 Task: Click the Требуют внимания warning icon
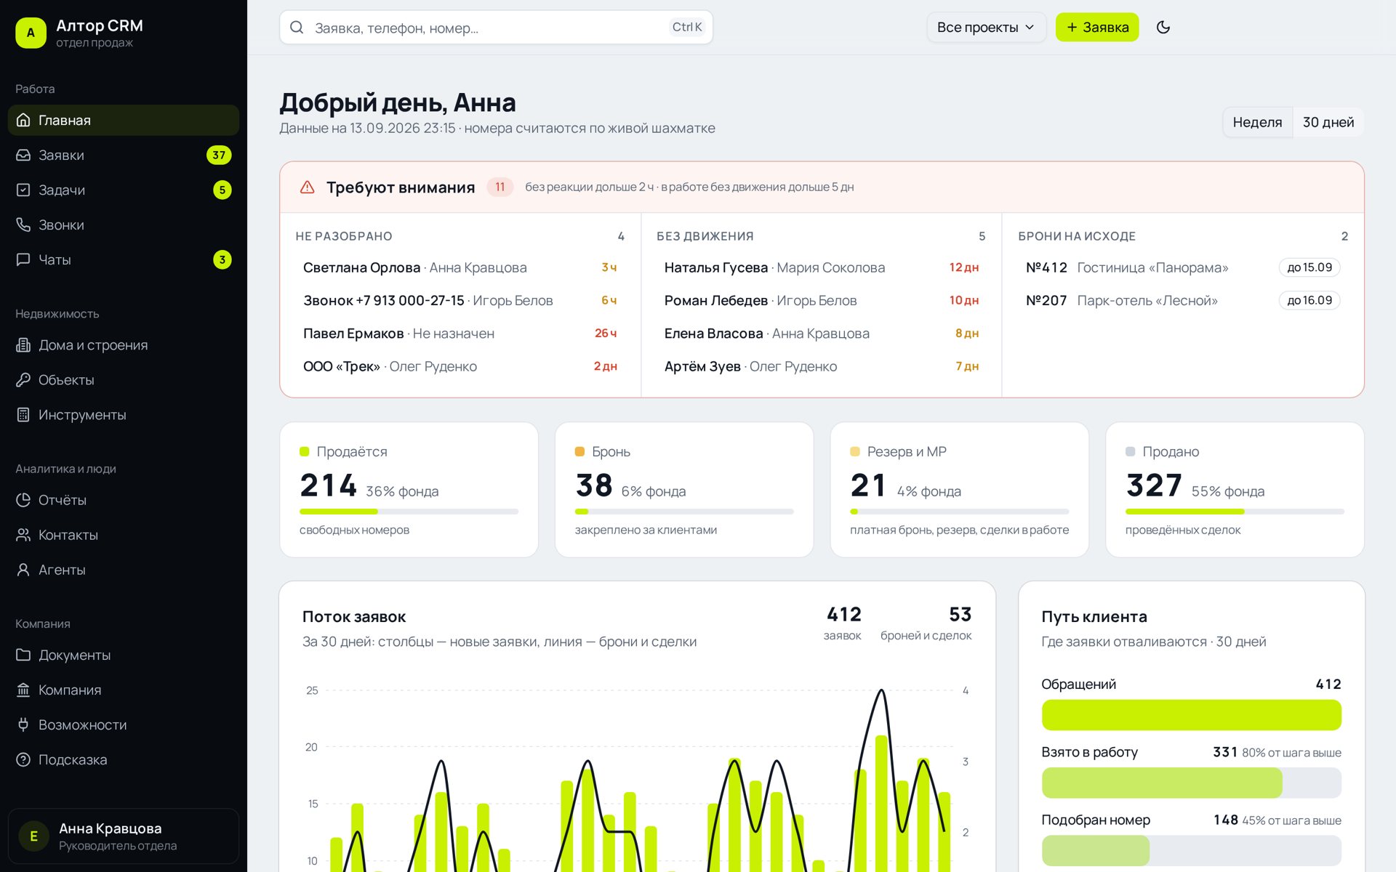pyautogui.click(x=308, y=187)
